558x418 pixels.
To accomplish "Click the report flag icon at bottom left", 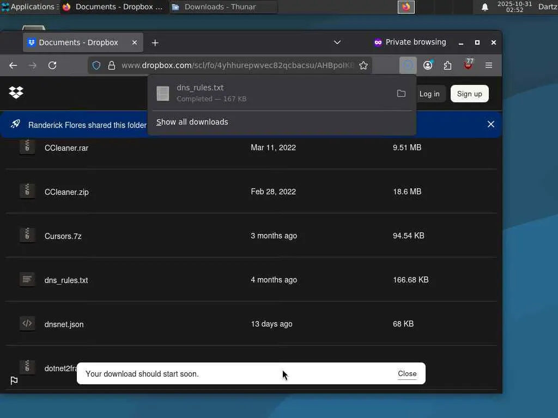I will click(x=14, y=380).
